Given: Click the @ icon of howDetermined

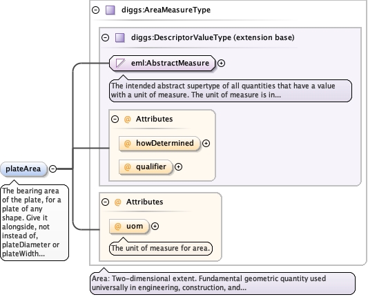Looking at the screenshot, I should [127, 143].
